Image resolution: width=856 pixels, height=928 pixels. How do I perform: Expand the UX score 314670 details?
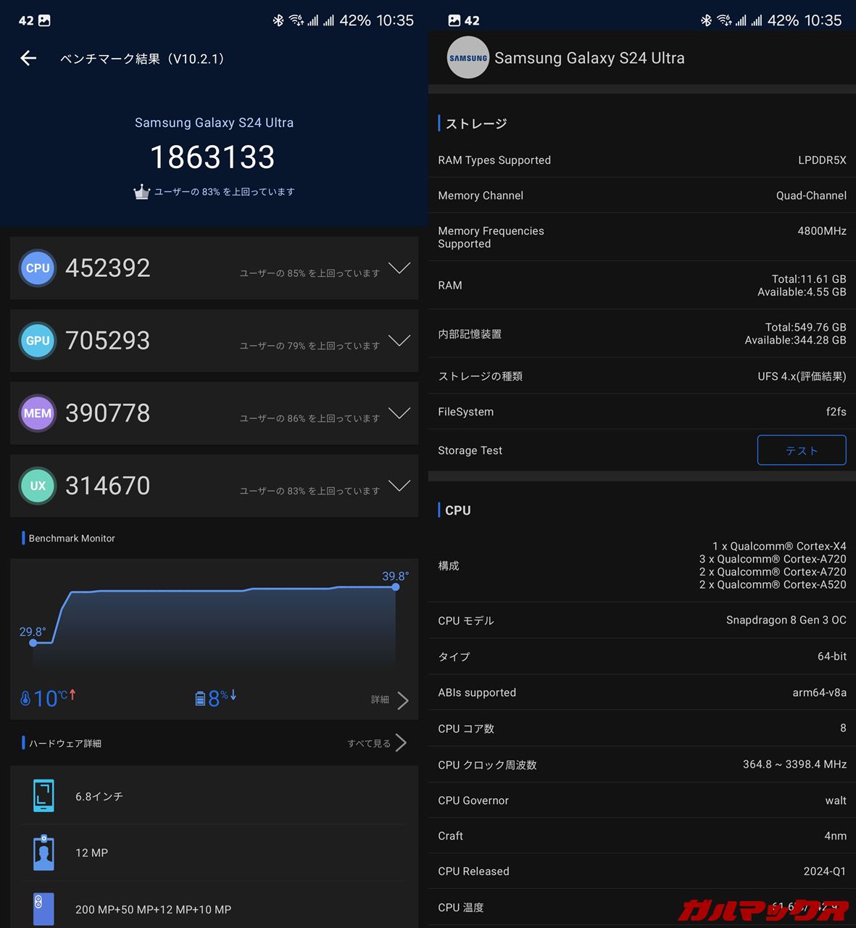[399, 486]
